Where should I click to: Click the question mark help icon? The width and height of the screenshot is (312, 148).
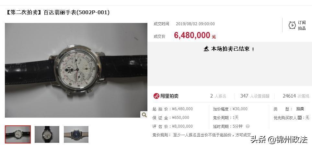coord(248,126)
